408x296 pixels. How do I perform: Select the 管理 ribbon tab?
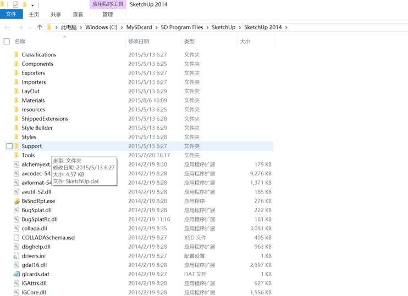coord(107,14)
